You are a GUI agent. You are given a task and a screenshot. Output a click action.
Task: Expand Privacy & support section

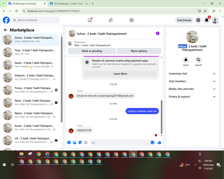pos(192,97)
